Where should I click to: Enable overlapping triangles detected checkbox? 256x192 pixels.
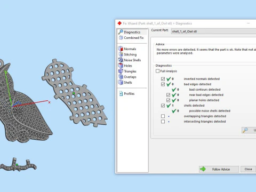[163, 116]
